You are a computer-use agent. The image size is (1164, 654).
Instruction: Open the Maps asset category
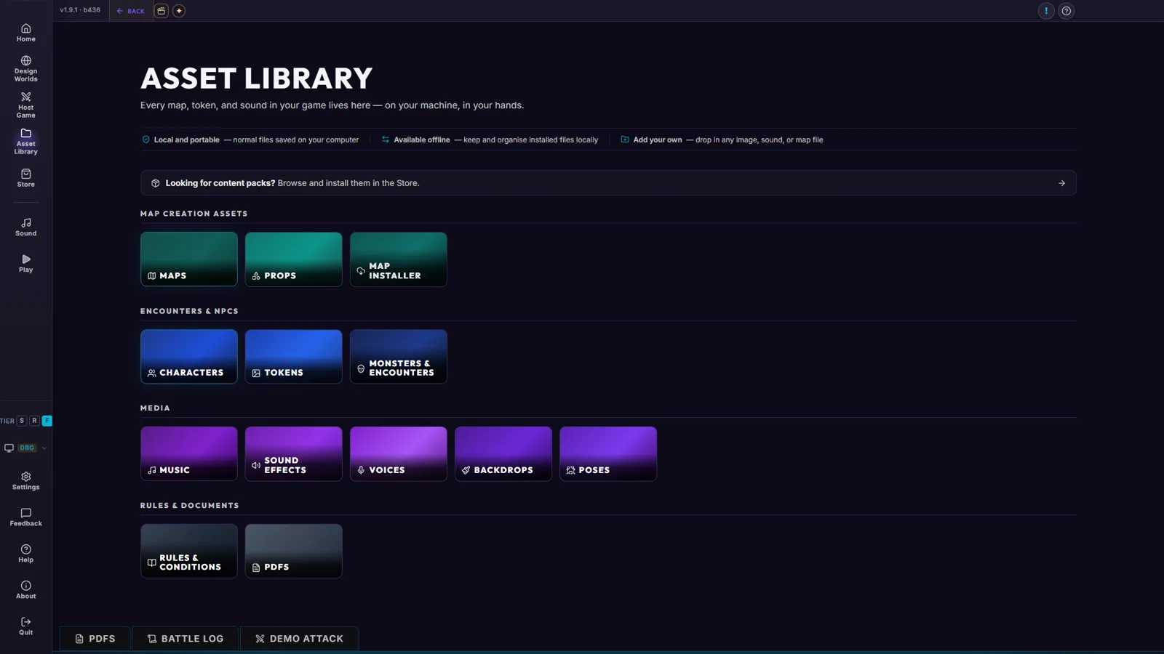click(x=189, y=259)
